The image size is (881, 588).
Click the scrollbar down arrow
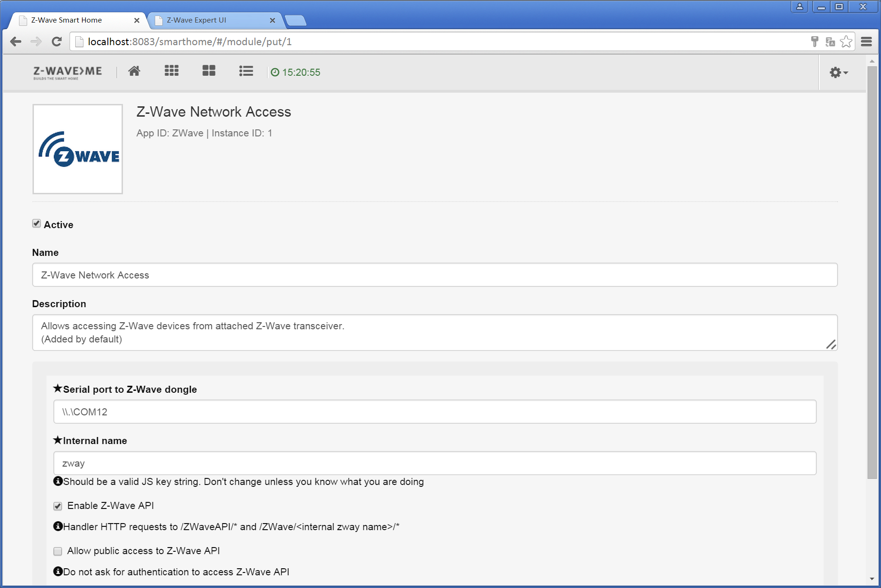(872, 579)
